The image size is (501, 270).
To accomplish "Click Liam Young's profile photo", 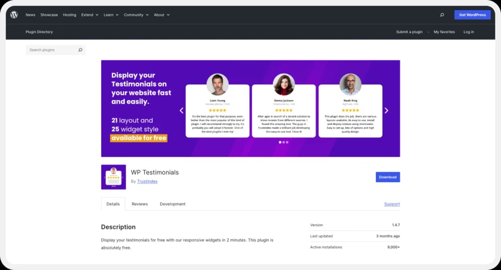I will click(218, 84).
